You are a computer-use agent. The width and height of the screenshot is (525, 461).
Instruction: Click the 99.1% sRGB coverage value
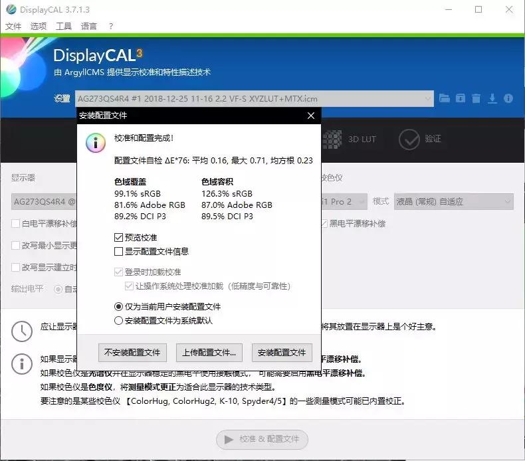(138, 193)
